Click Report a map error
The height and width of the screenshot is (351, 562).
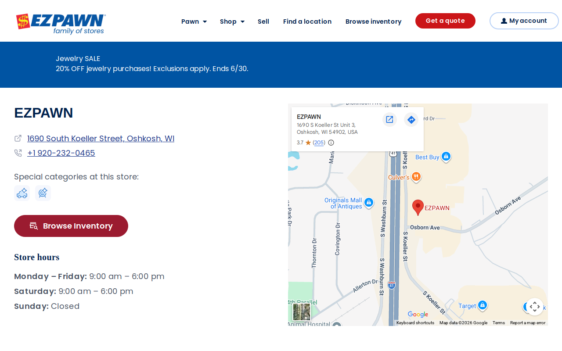pyautogui.click(x=528, y=323)
